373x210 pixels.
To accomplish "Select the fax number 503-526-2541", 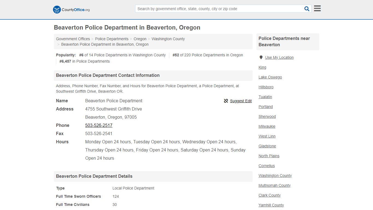I will (99, 133).
